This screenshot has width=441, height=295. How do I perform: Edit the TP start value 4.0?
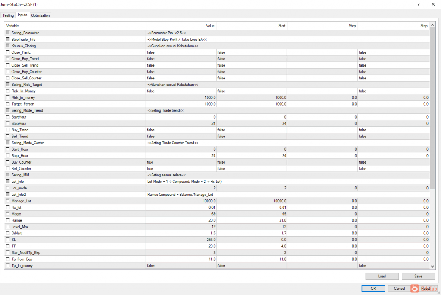[252, 246]
